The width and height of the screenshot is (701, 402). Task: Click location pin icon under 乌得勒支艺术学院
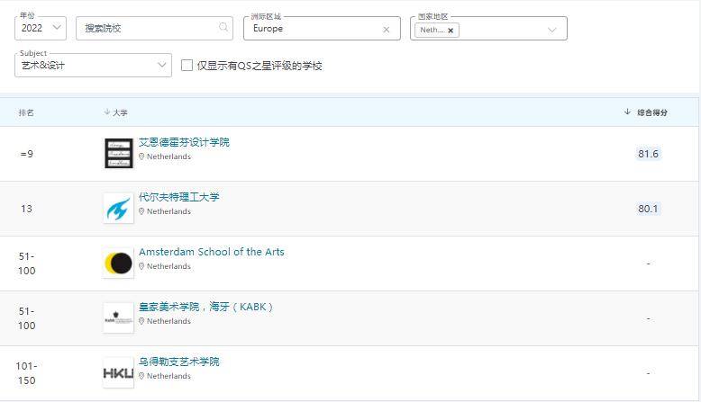(141, 376)
